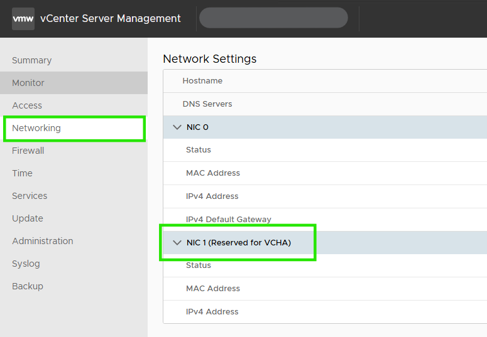Screen dimensions: 487x337
Task: Go to the Update section
Action: point(28,218)
